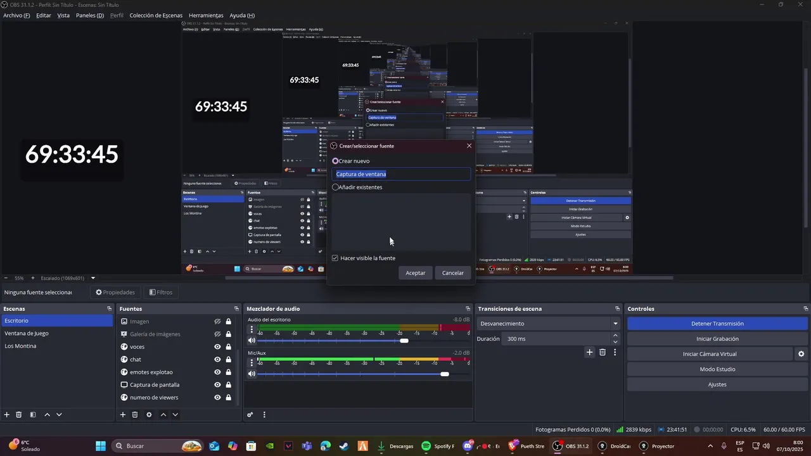Uncheck Hacer visible la fuente checkbox
This screenshot has height=456, width=811.
click(x=335, y=258)
